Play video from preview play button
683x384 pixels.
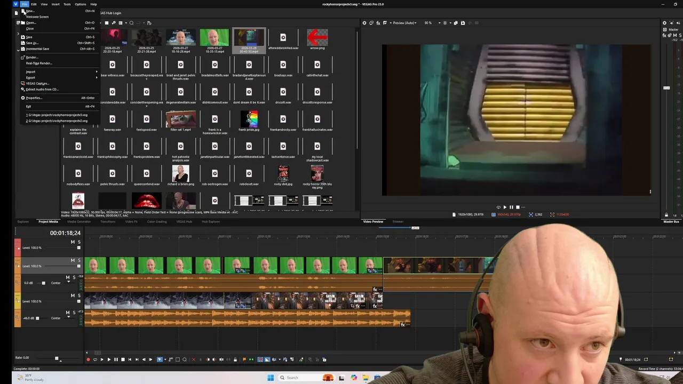click(505, 207)
